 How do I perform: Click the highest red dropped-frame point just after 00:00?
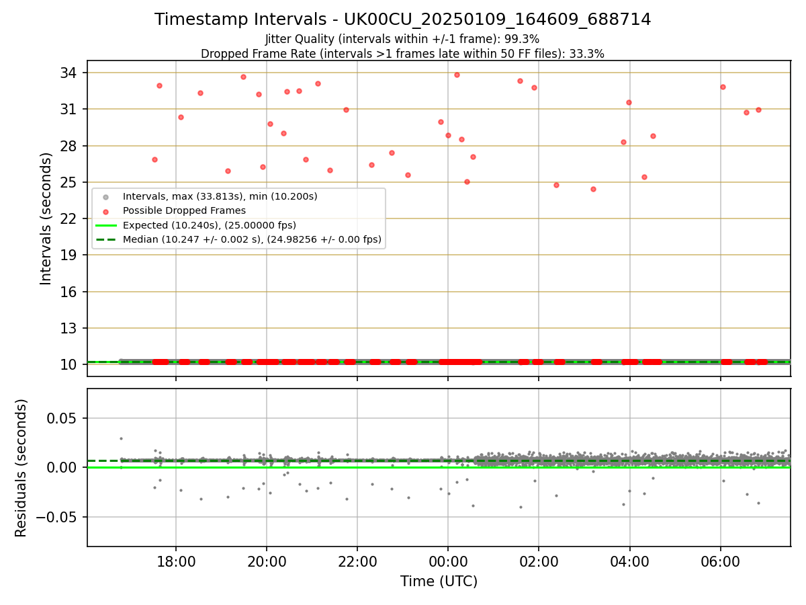(457, 75)
